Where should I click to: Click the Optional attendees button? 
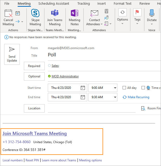pyautogui.click(x=34, y=76)
